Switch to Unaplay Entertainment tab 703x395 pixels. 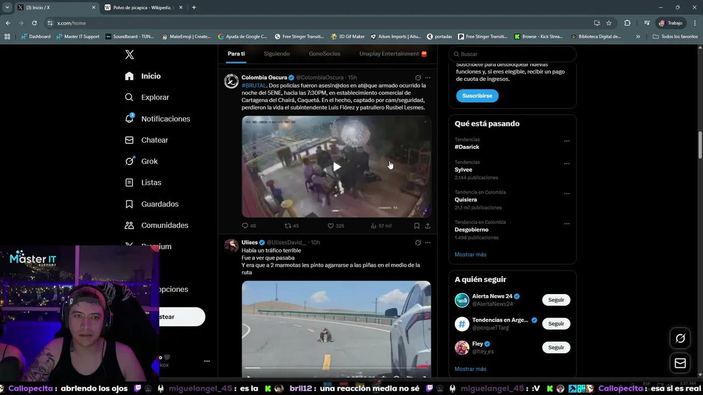click(x=393, y=54)
